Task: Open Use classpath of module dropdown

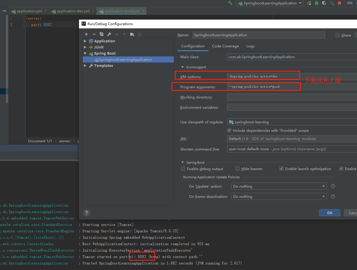Action: [x=292, y=122]
